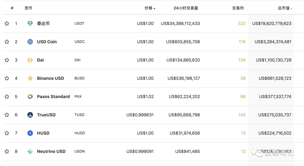
Task: Click the Neutrino USD logo icon
Action: [x=30, y=151]
